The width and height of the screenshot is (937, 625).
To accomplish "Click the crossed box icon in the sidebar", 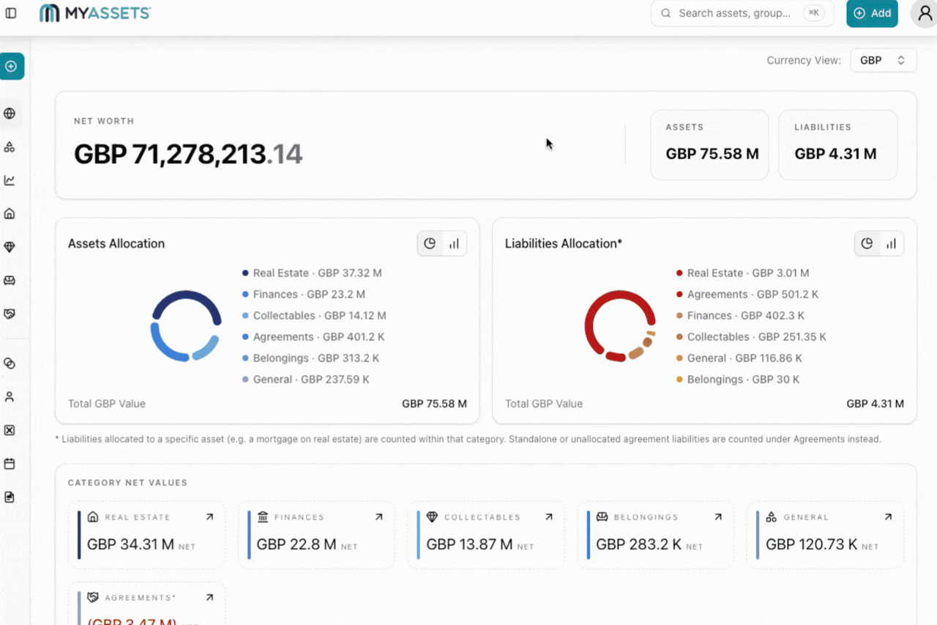I will (10, 430).
